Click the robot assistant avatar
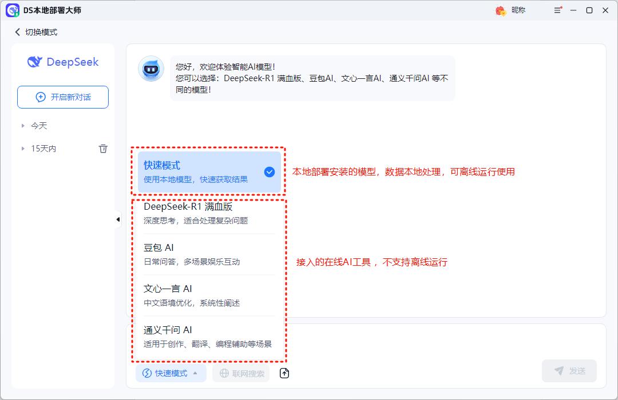This screenshot has height=400, width=618. coord(151,69)
